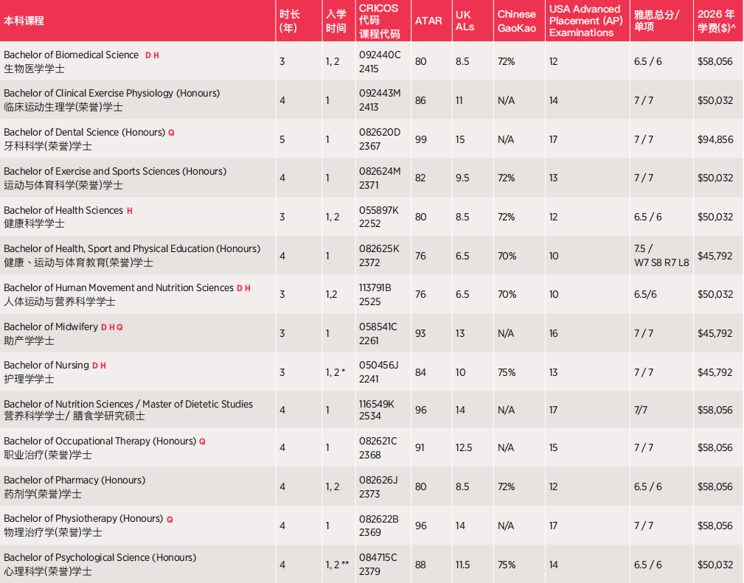Click CRICOS code 092440C for Biomedical Science
Screen dimensions: 744x583
(380, 55)
